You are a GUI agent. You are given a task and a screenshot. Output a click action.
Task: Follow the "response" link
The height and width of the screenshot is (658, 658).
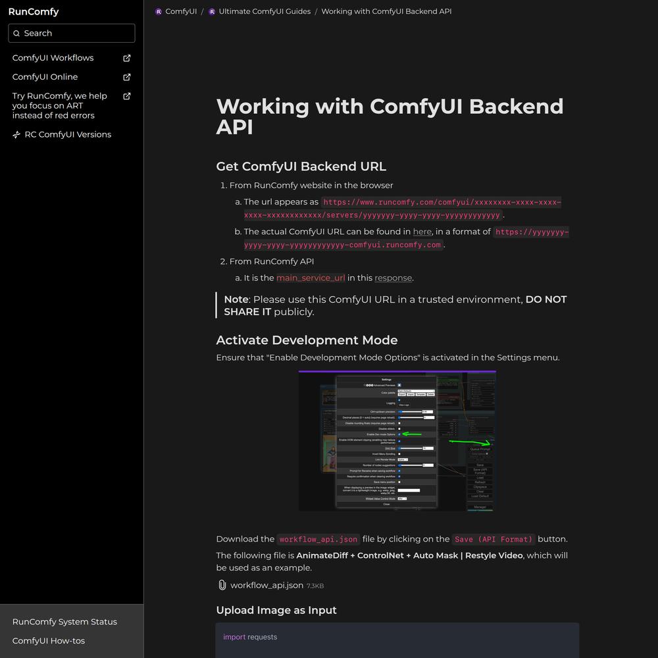[393, 278]
